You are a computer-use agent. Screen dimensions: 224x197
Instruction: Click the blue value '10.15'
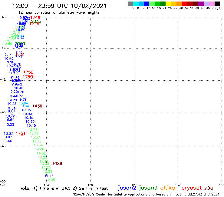pyautogui.click(x=31, y=125)
